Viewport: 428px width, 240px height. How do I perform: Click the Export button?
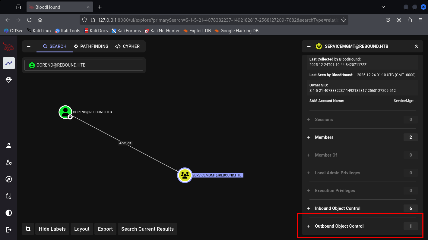[105, 229]
